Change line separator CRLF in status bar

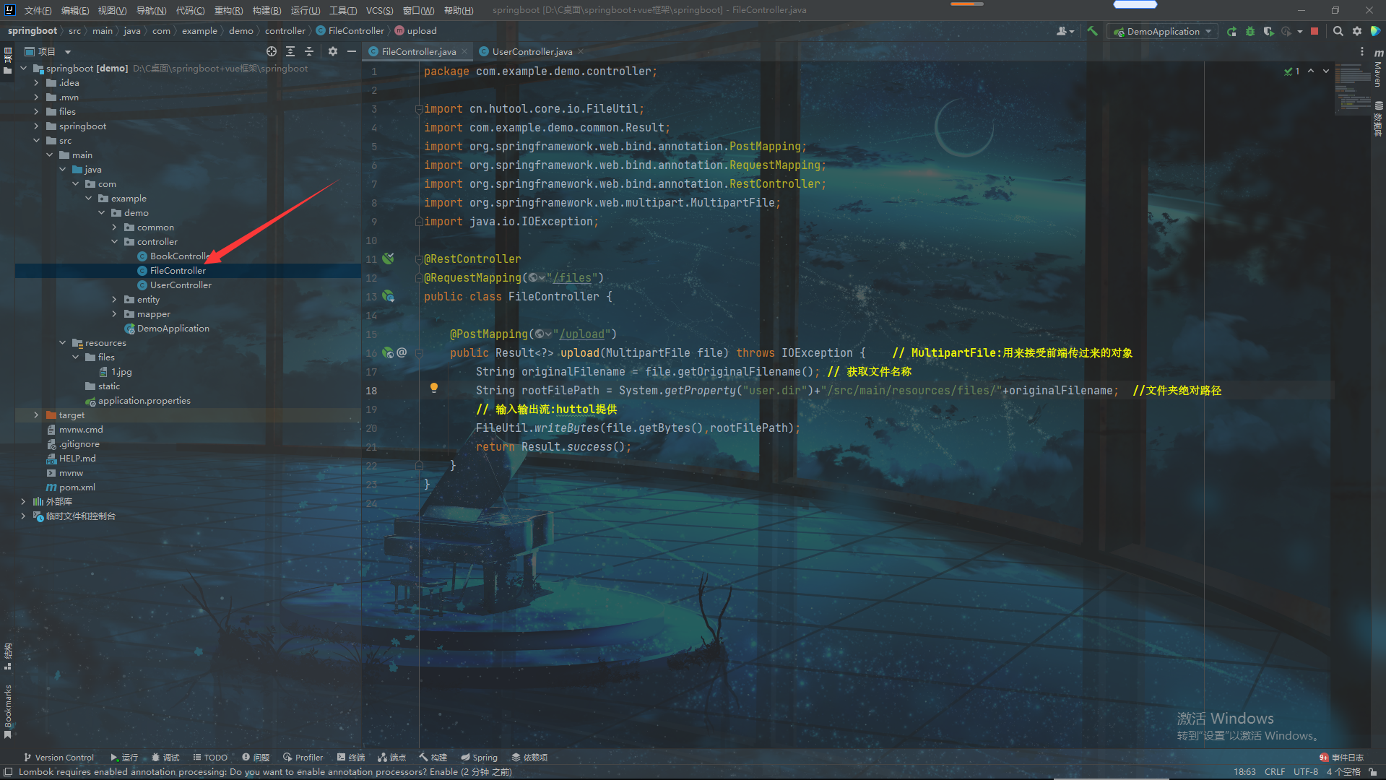(x=1275, y=771)
